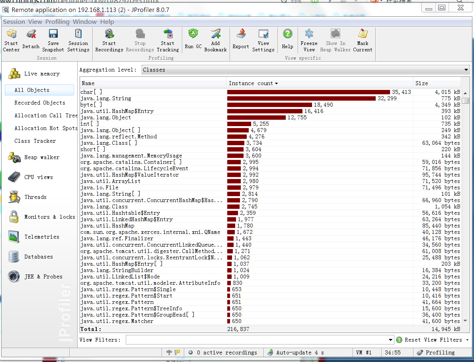Select Recorded Objects view
474x362 pixels.
pos(40,103)
